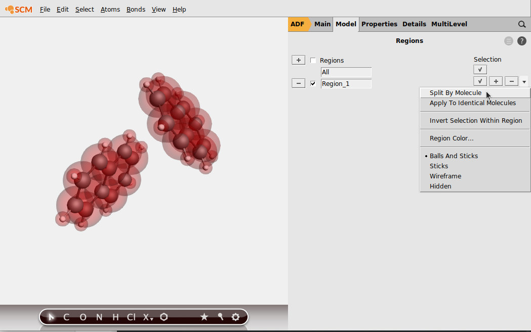Open the Select menu
This screenshot has height=332, width=531.
tap(85, 10)
